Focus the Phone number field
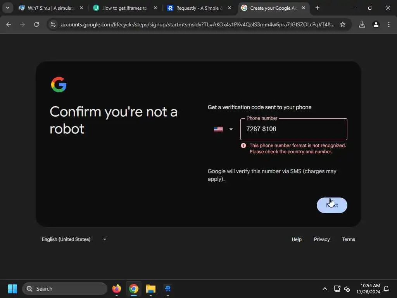 pyautogui.click(x=294, y=129)
